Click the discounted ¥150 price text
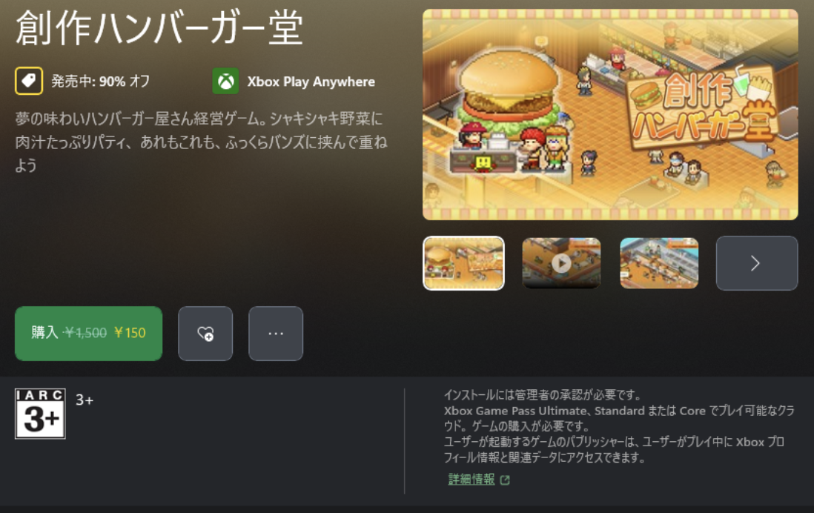 (x=130, y=333)
